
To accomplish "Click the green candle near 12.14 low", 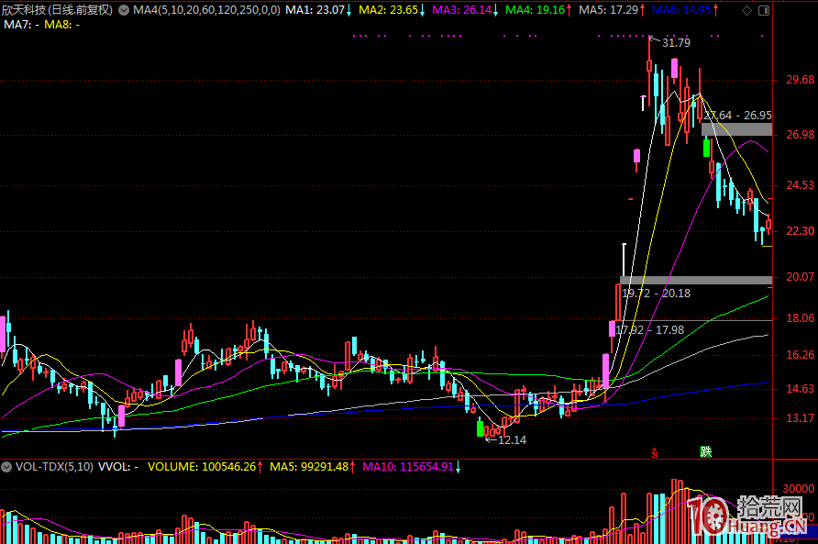I will click(x=480, y=427).
